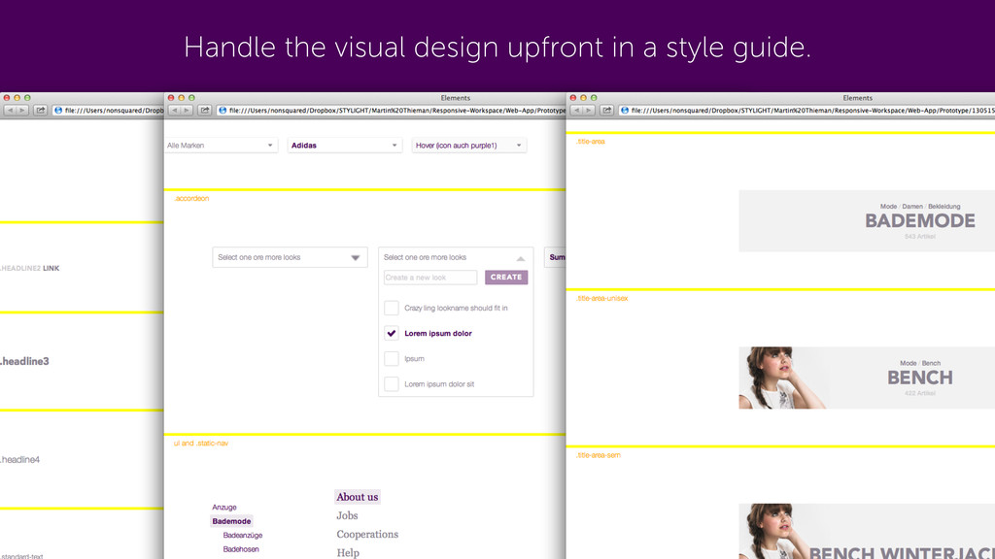This screenshot has width=995, height=559.
Task: Click the share icon in the leftmost browser window
Action: pos(41,111)
